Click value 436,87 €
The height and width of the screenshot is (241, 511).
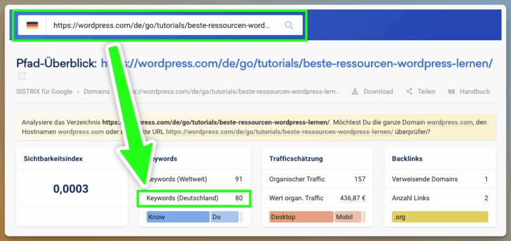point(353,198)
